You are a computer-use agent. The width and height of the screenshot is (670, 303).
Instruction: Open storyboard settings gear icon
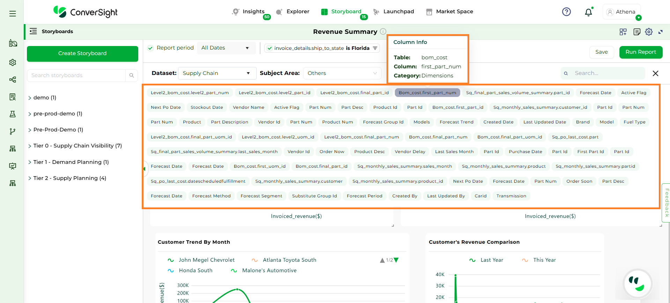649,32
